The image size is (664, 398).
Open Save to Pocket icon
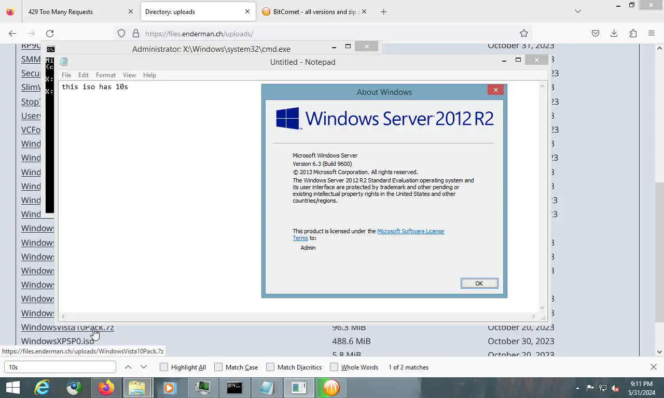[x=596, y=33]
